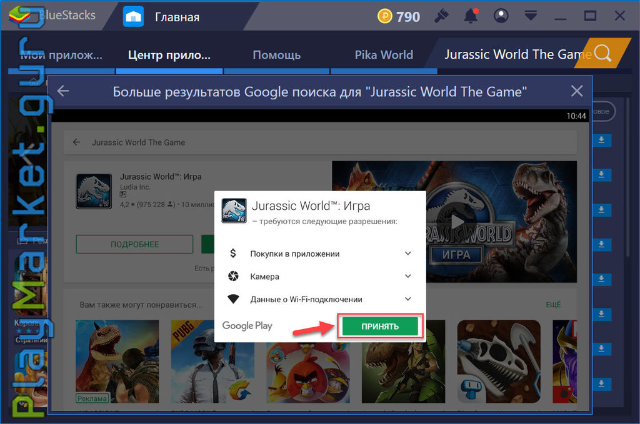Image resolution: width=640 pixels, height=424 pixels.
Task: Click the Главная title tab
Action: click(x=177, y=17)
